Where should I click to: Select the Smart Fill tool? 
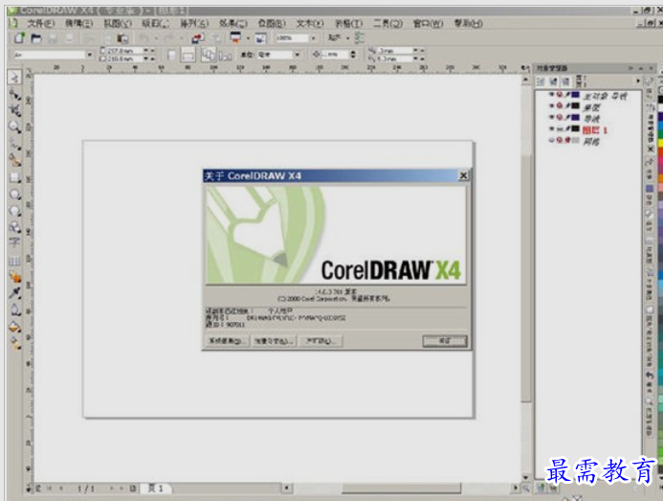(x=14, y=160)
